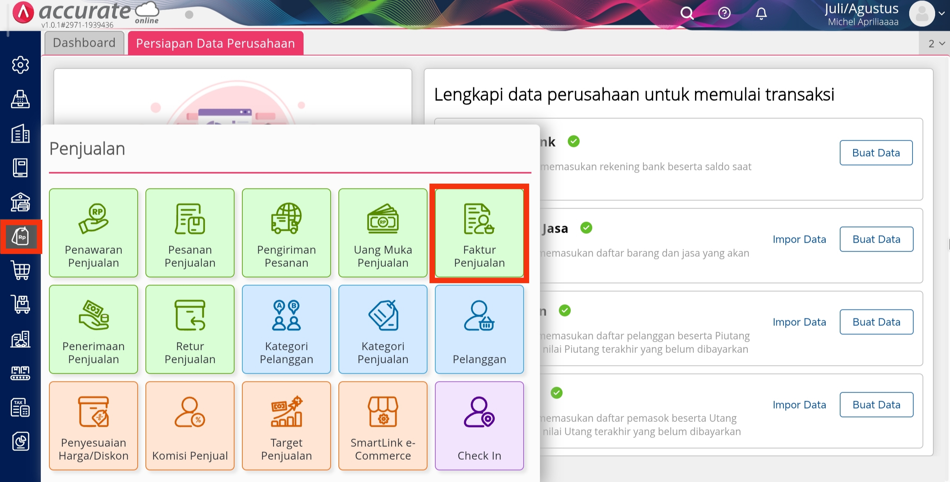Expand the user profile dropdown arrow
This screenshot has width=950, height=482.
tap(941, 13)
